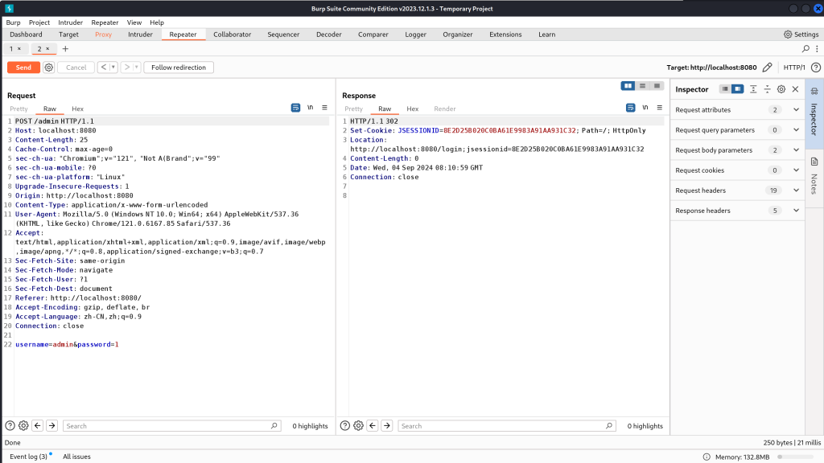Open All issues in status bar
The width and height of the screenshot is (824, 463).
(x=76, y=457)
